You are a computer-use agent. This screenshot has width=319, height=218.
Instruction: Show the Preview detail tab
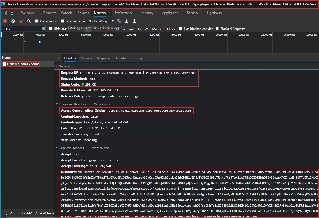[86, 58]
